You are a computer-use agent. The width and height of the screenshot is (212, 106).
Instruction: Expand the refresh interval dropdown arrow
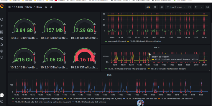point(201,7)
